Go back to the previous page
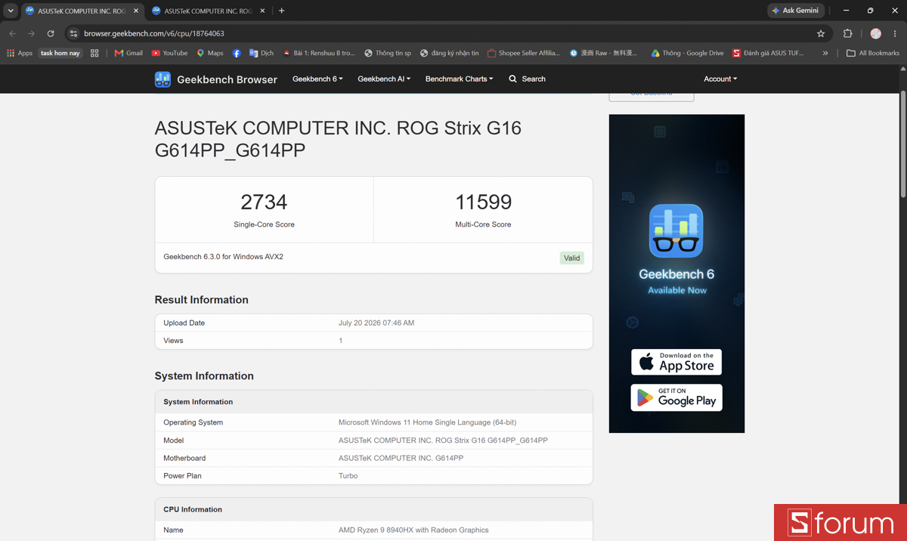The width and height of the screenshot is (907, 541). [12, 33]
